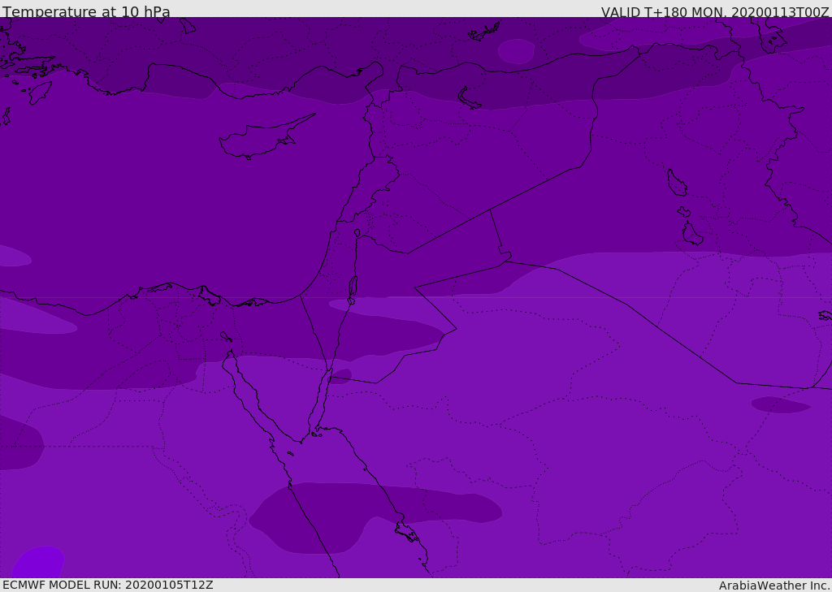Click the bright violet patch near the bottom-left corner
This screenshot has width=832, height=592.
38,562
